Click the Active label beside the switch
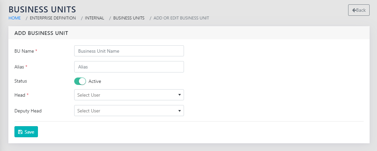Viewport: 377px width, 151px height. click(x=95, y=81)
